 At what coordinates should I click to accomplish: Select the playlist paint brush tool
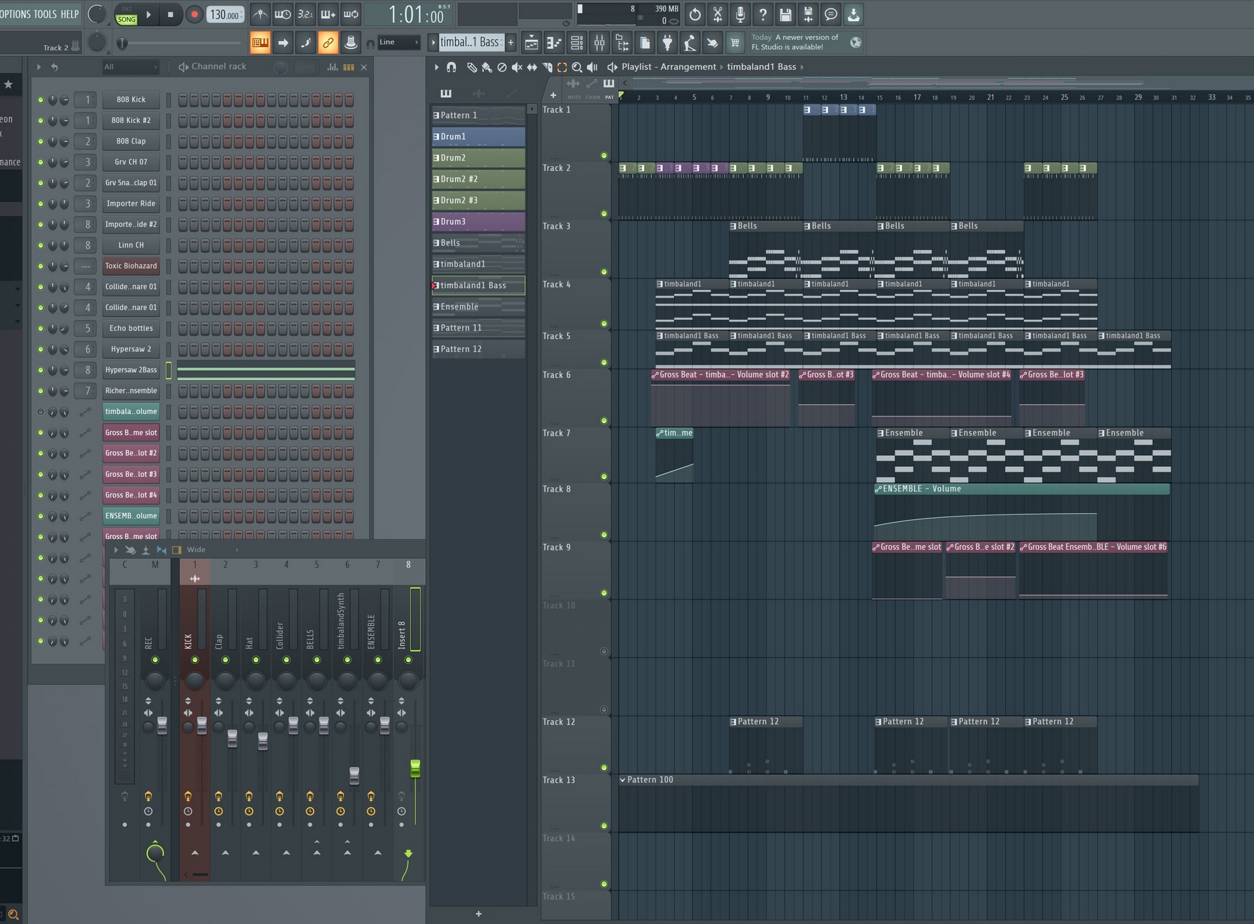coord(487,67)
